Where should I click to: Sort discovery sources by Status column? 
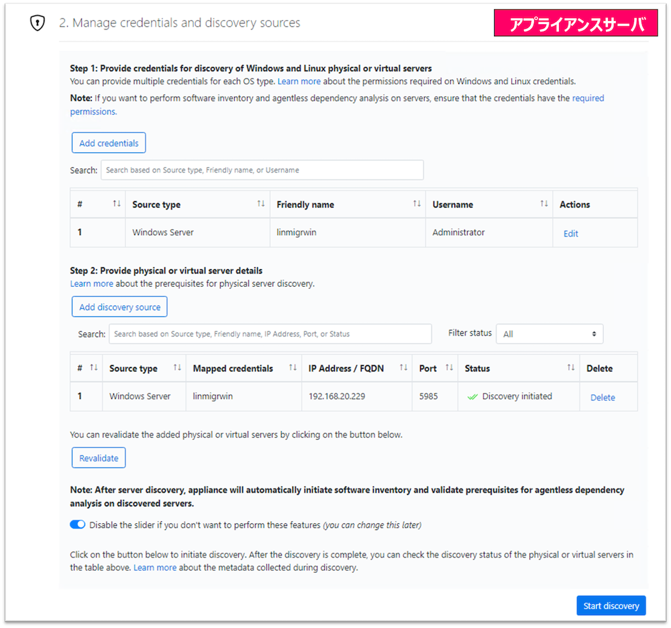pyautogui.click(x=570, y=368)
